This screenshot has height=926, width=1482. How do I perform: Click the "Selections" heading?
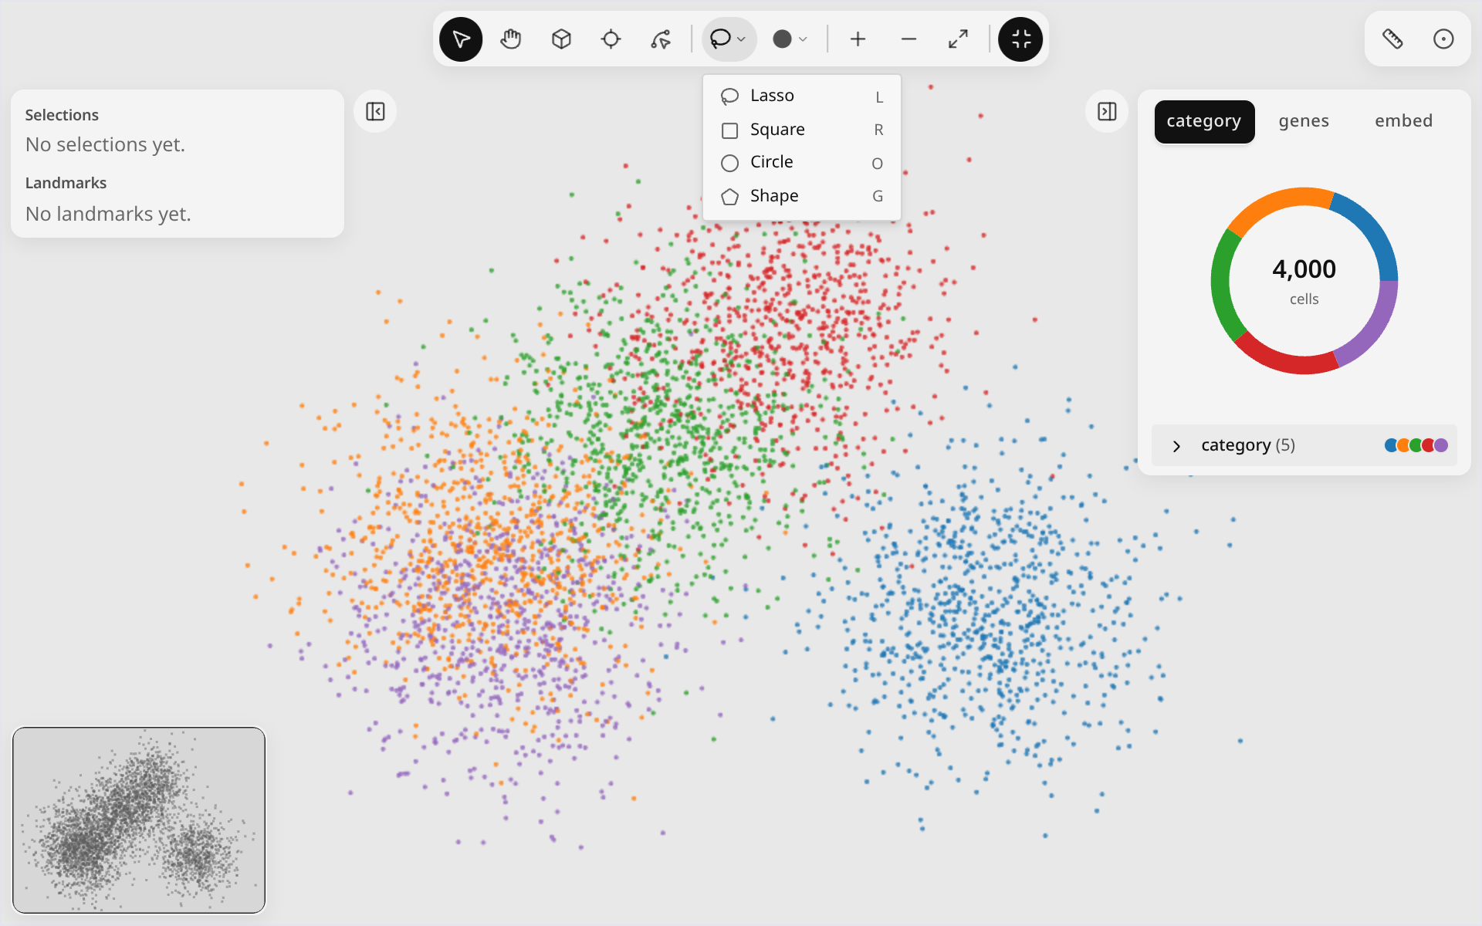pyautogui.click(x=62, y=115)
